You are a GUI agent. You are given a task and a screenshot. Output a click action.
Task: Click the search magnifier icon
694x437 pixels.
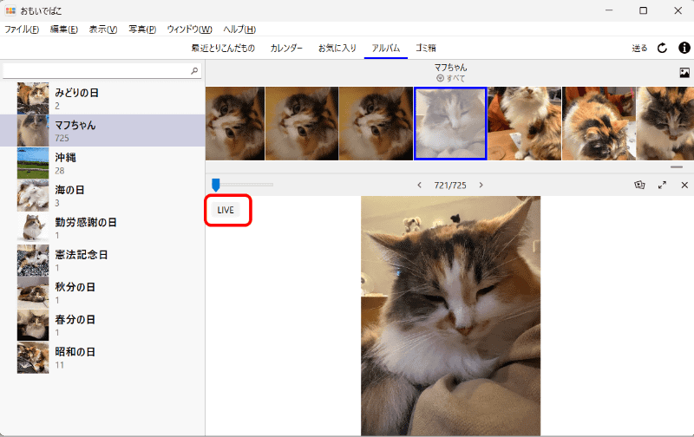[193, 70]
